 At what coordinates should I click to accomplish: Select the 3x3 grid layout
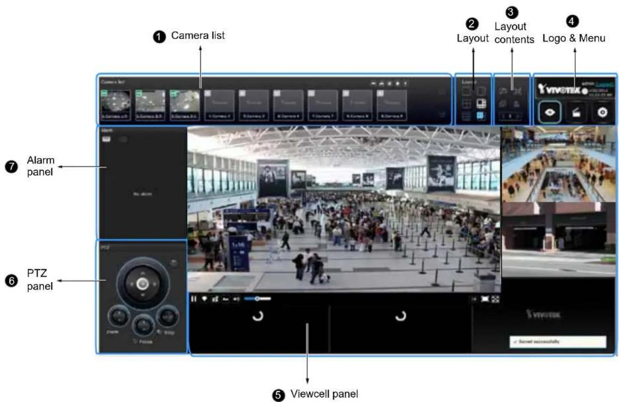467,116
